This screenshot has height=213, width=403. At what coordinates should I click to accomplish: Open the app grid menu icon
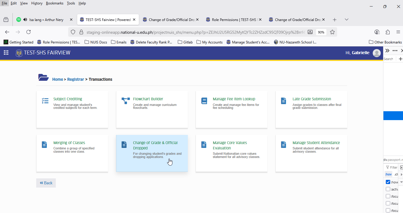(x=6, y=53)
